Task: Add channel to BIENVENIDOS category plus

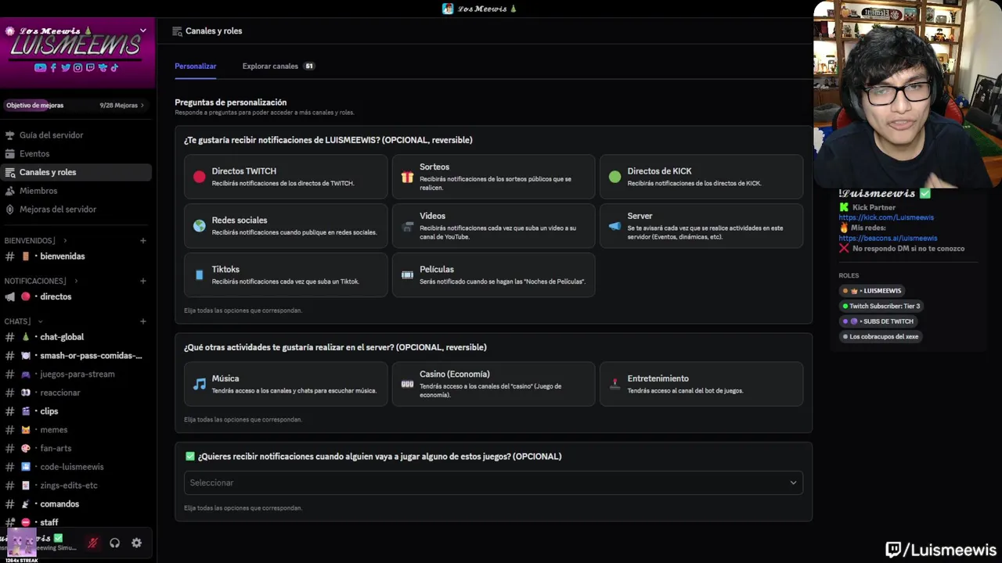Action: (143, 241)
